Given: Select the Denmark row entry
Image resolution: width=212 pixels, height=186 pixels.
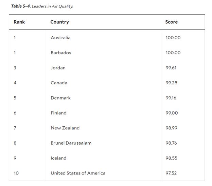Looking at the screenshot, I should coord(60,98).
